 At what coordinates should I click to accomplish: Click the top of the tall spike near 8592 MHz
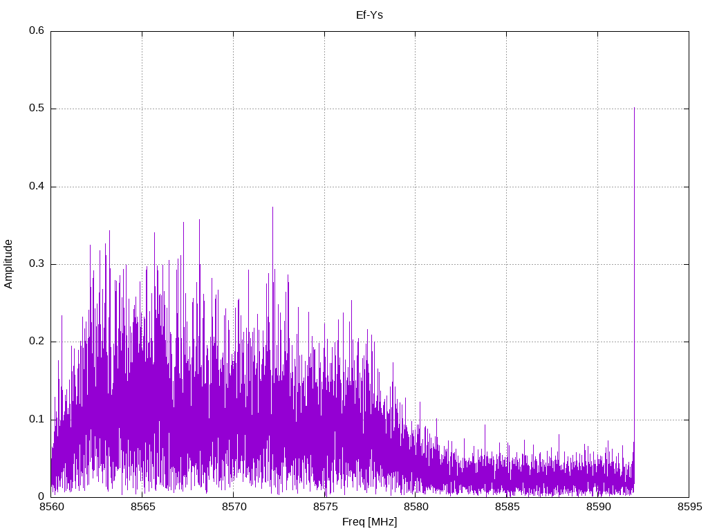[634, 109]
